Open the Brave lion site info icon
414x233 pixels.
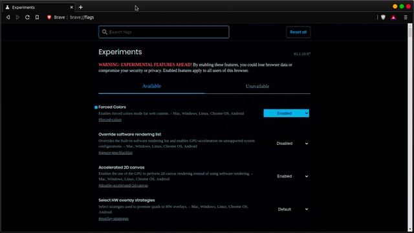click(49, 17)
